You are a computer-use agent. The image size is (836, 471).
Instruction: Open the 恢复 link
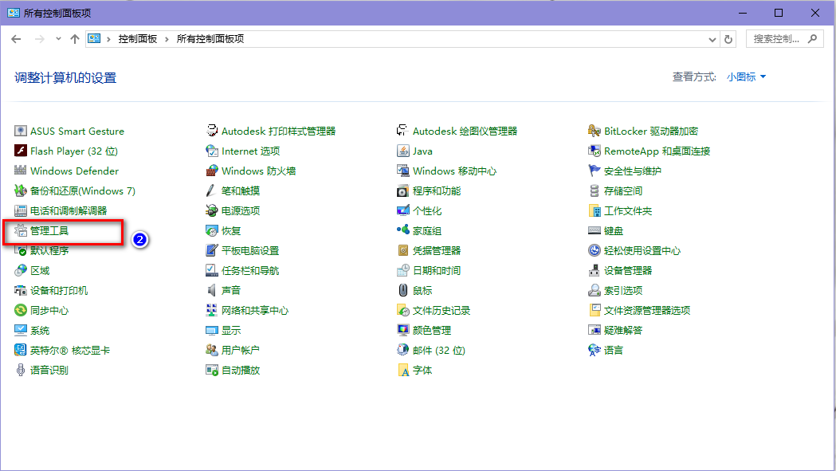tap(231, 230)
